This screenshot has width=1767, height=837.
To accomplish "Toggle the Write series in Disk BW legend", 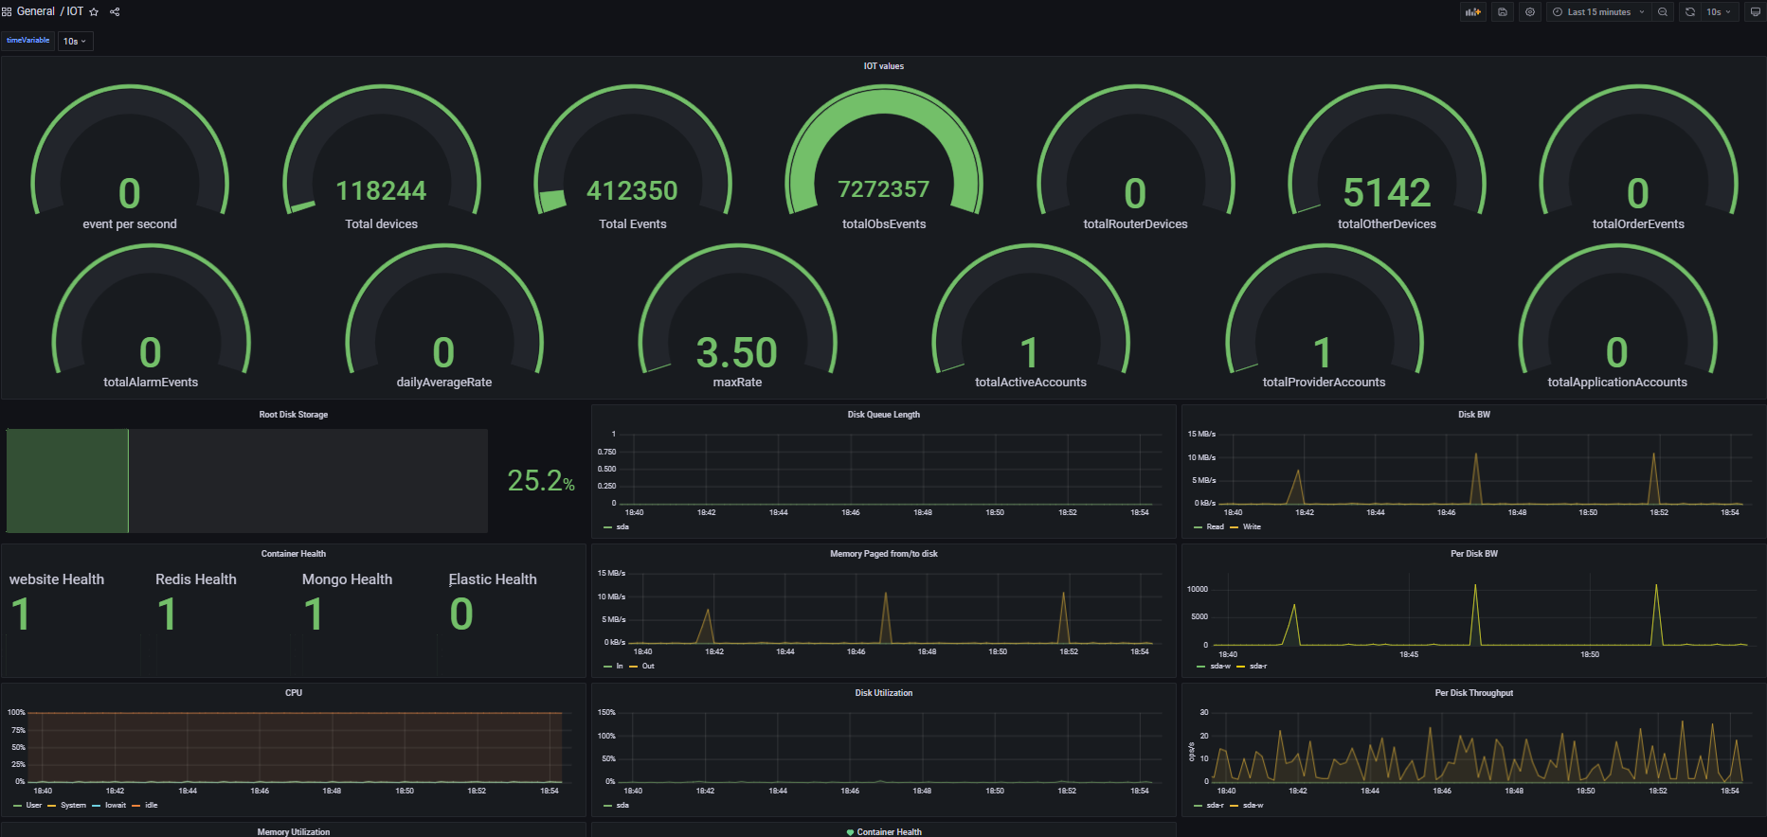I will [x=1252, y=526].
